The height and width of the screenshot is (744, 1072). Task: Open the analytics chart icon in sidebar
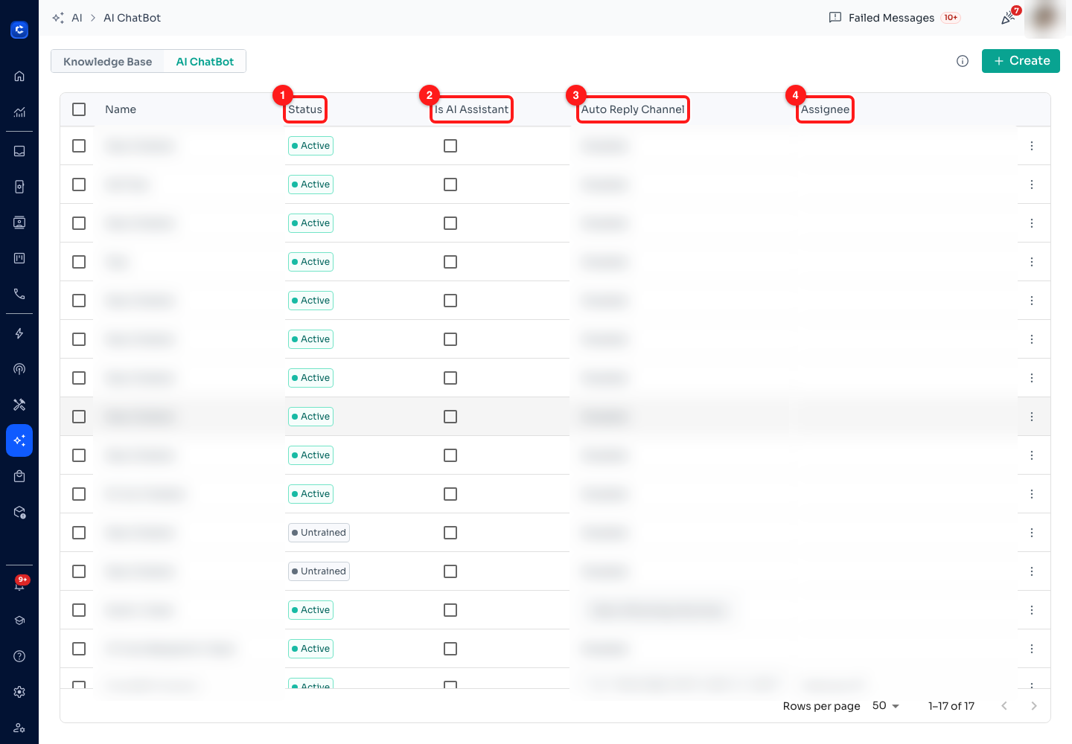pos(19,112)
